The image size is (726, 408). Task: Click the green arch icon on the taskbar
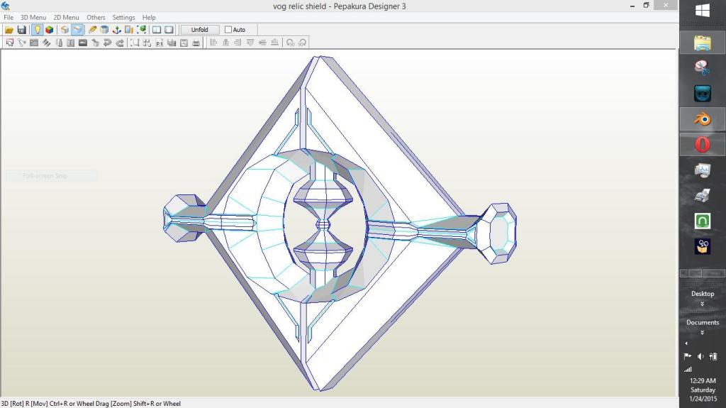(x=703, y=221)
